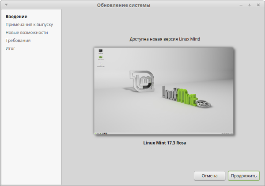Open the window menu arrow in title bar

tap(6, 5)
